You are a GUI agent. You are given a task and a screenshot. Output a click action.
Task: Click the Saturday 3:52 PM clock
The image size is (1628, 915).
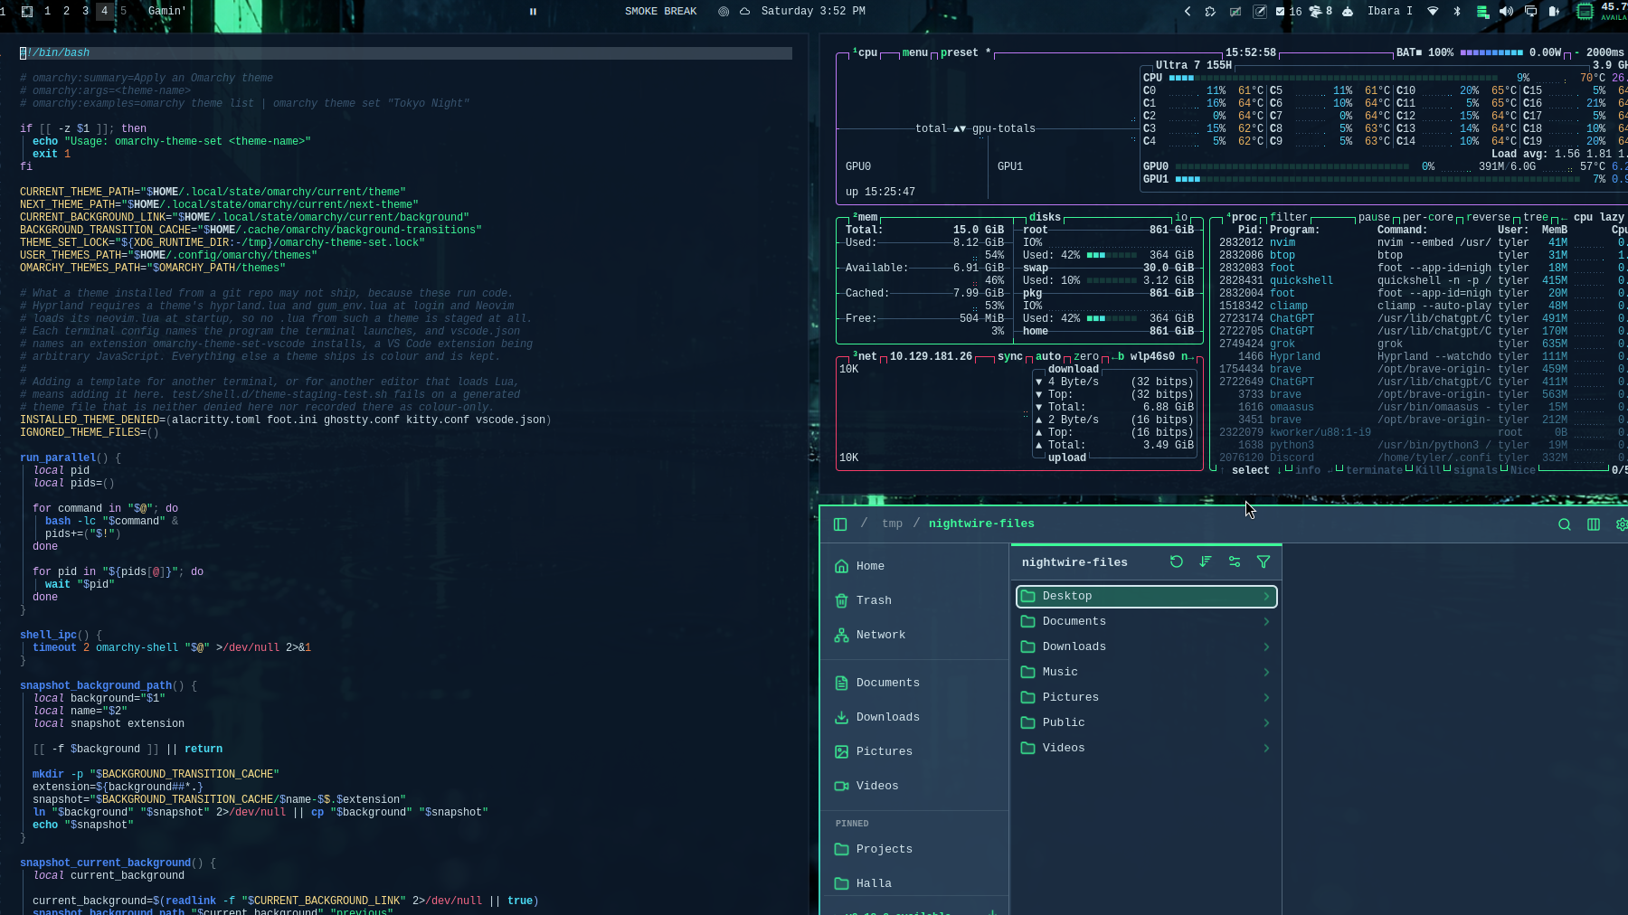pos(813,12)
